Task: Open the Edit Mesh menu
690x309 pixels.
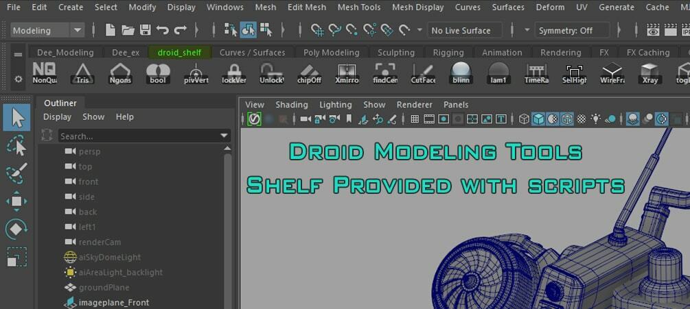Action: point(307,8)
